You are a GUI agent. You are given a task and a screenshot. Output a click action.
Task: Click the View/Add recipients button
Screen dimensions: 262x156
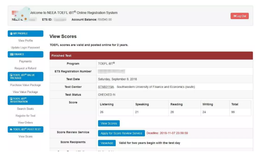pos(107,143)
